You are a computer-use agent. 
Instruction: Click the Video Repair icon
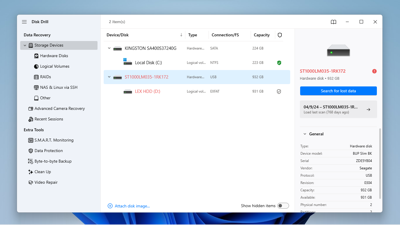pyautogui.click(x=31, y=183)
